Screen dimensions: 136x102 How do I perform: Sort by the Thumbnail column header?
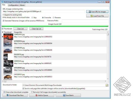pos(8,32)
